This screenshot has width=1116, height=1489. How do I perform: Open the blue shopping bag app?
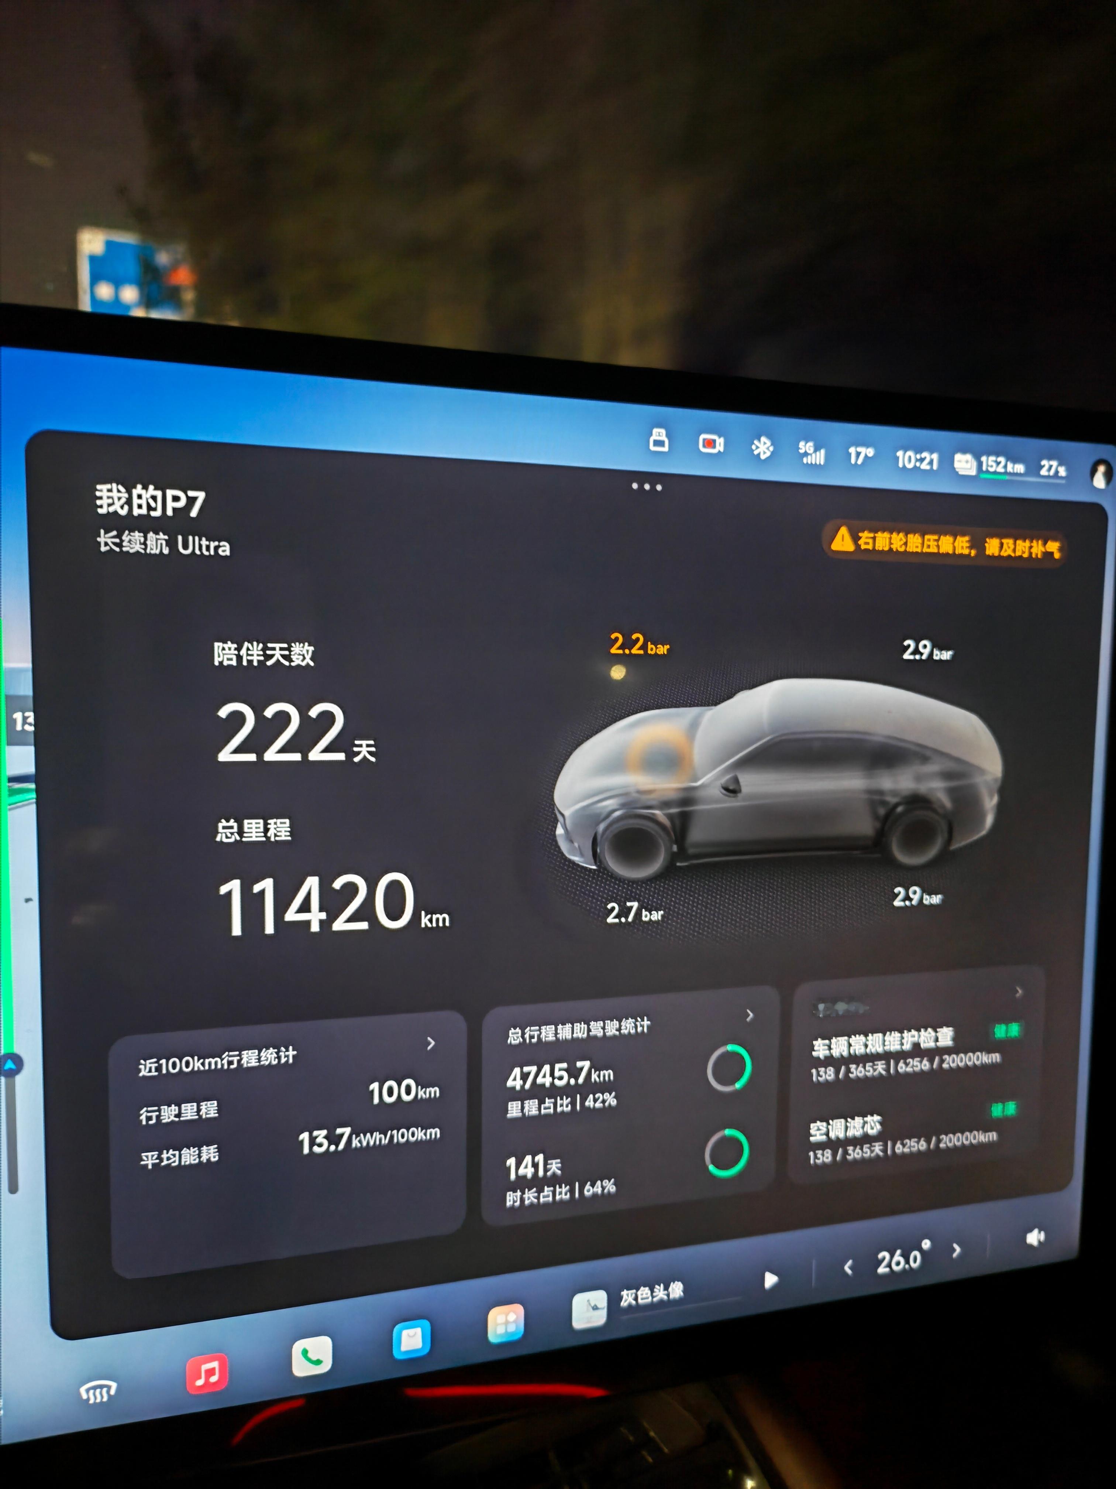click(x=411, y=1338)
